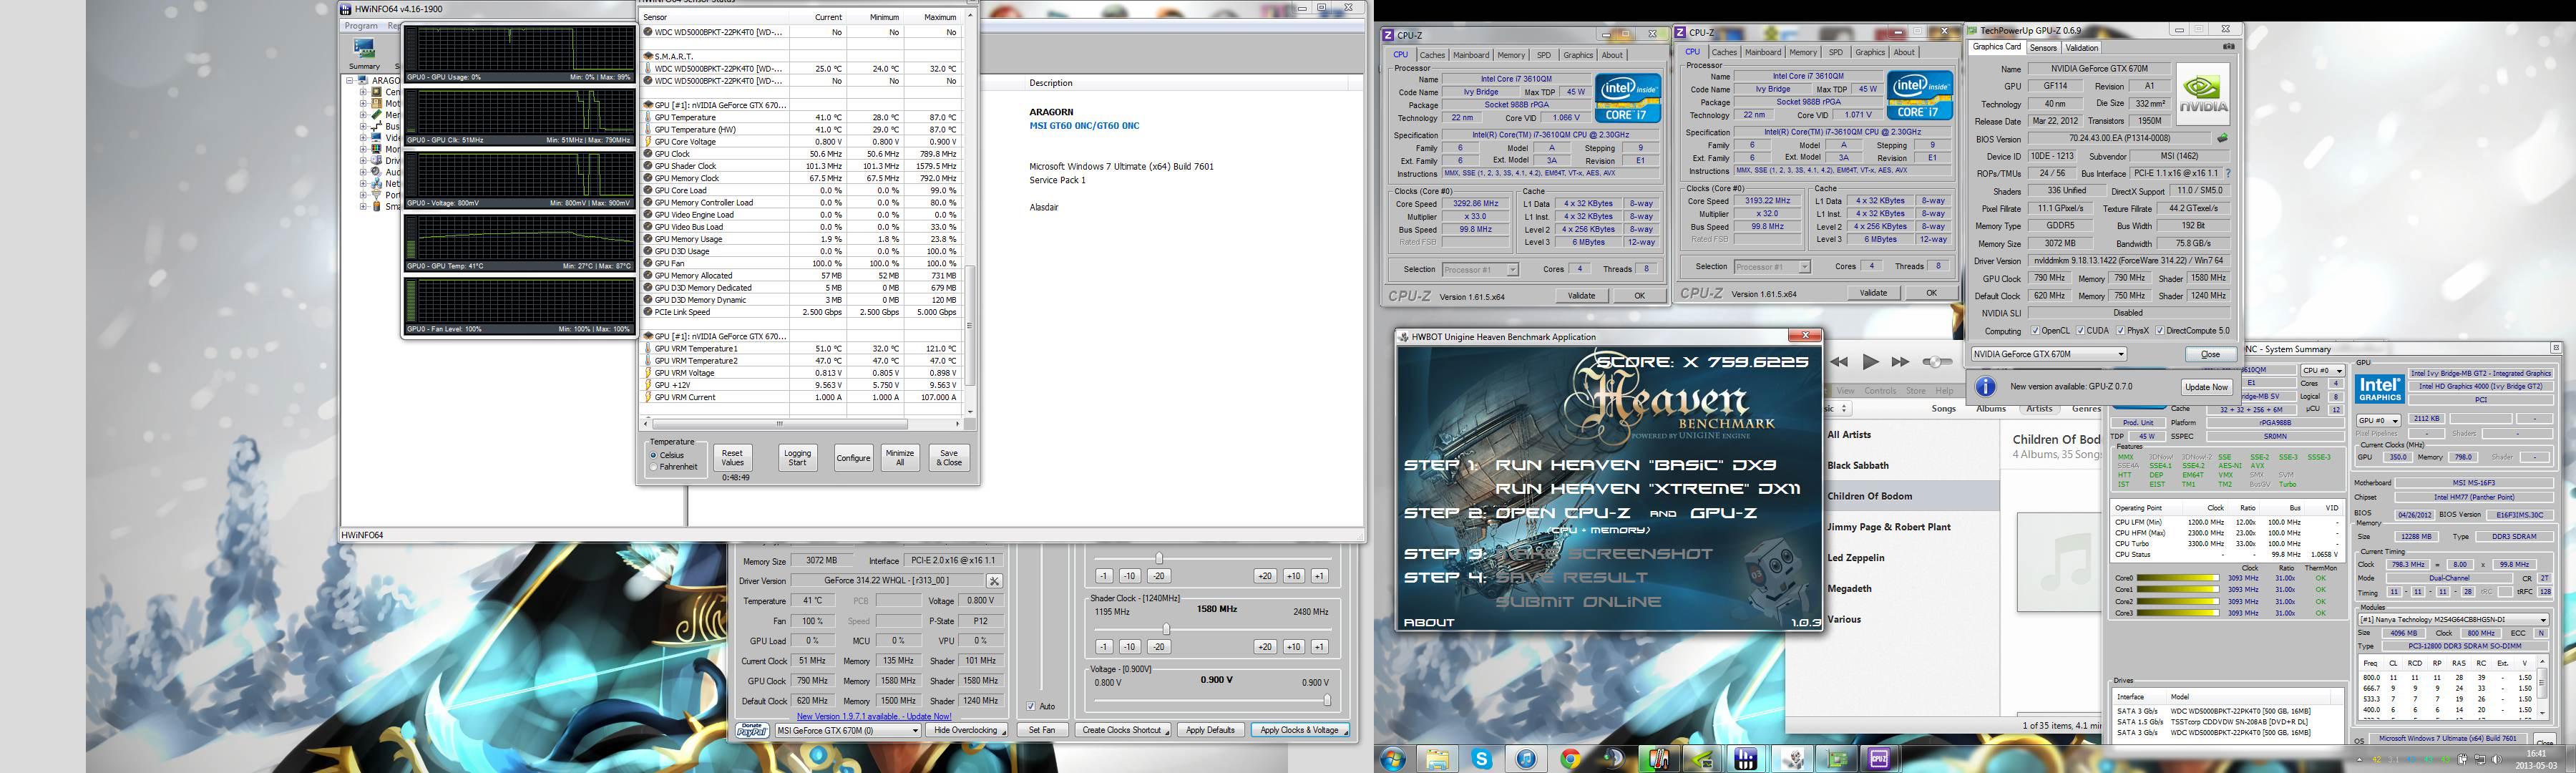Open the CPU-Z taskbar icon
This screenshot has height=773, width=2576.
1879,759
